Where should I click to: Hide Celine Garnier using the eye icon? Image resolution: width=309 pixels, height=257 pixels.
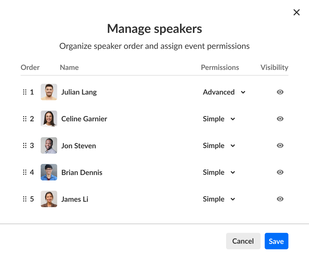point(280,119)
